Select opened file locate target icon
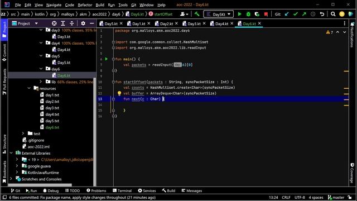 (x=54, y=23)
